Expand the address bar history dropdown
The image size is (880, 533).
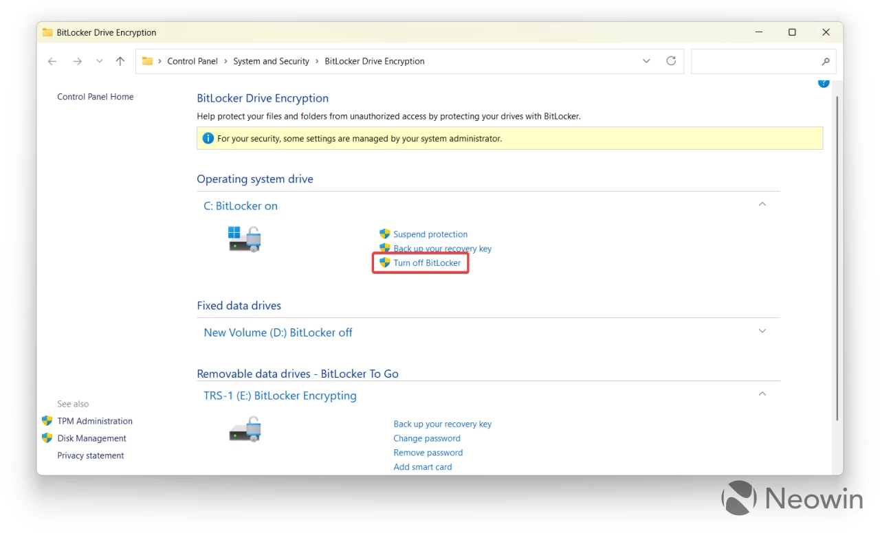[646, 61]
